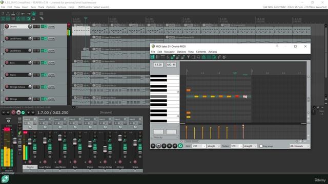Click the red note in the piano roll
328x184 pixels.
tap(237, 97)
